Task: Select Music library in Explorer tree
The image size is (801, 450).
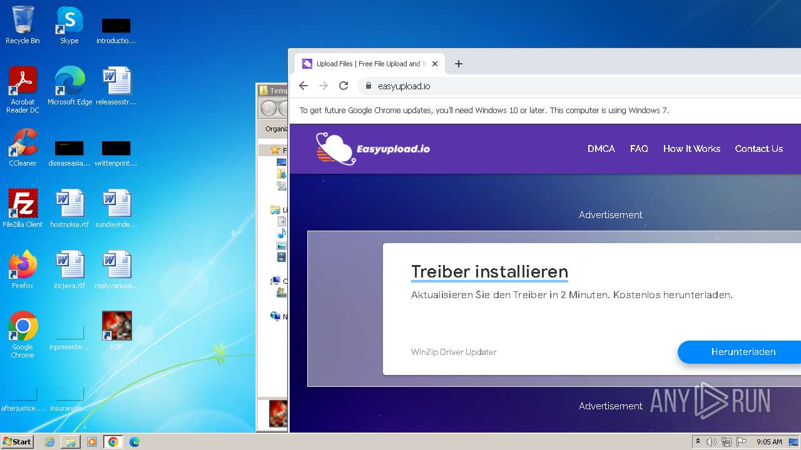Action: 282,234
